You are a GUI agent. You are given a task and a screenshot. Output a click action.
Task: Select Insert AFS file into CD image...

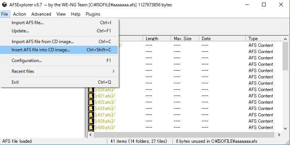pos(59,50)
